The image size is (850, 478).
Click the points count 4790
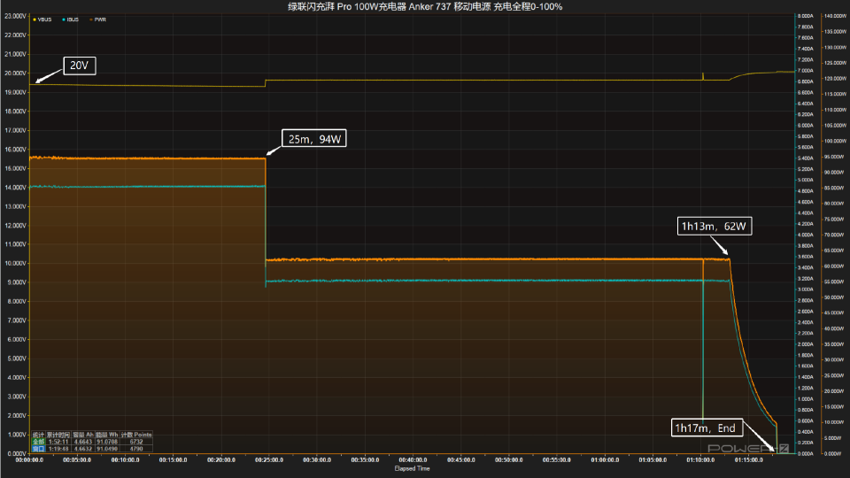click(136, 449)
